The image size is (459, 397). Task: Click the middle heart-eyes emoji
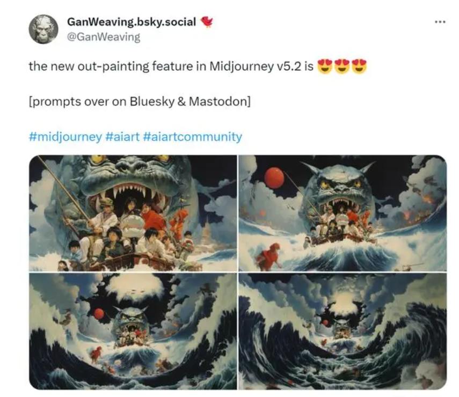(x=342, y=67)
